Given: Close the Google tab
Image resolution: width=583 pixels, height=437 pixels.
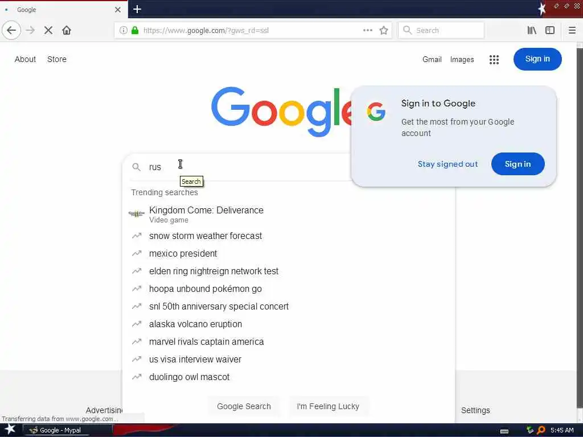Looking at the screenshot, I should pos(117,10).
